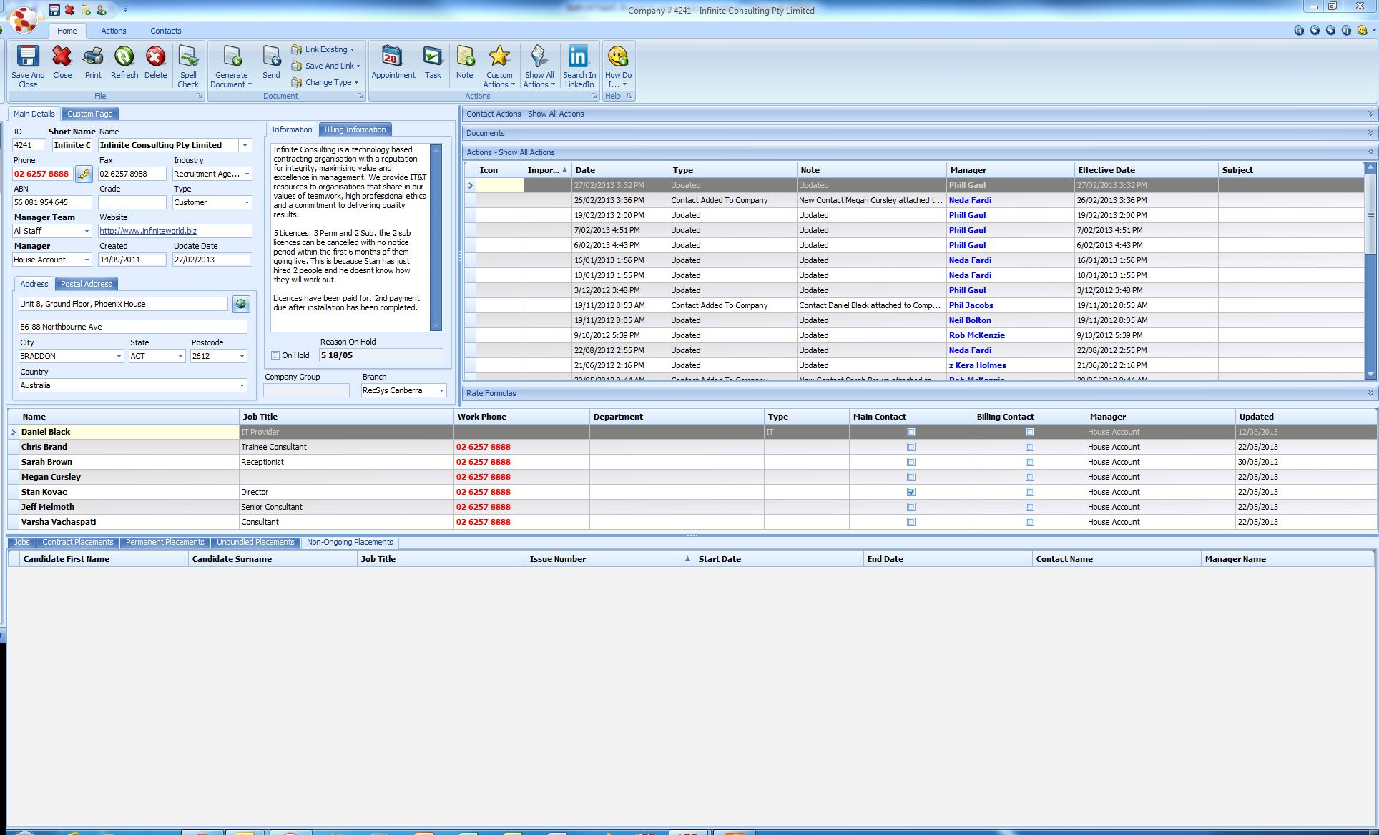This screenshot has width=1379, height=835.
Task: Switch to the Contacts ribbon tab
Action: (165, 30)
